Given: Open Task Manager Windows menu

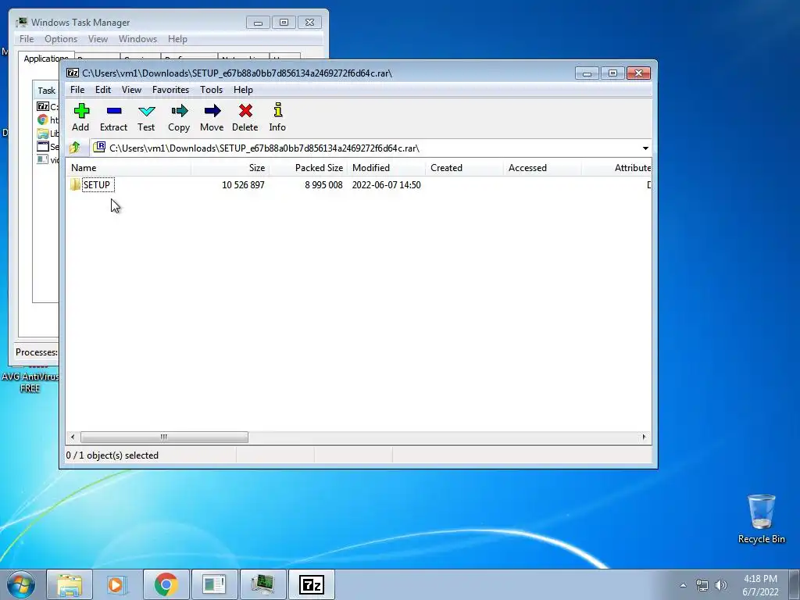Looking at the screenshot, I should pyautogui.click(x=137, y=39).
